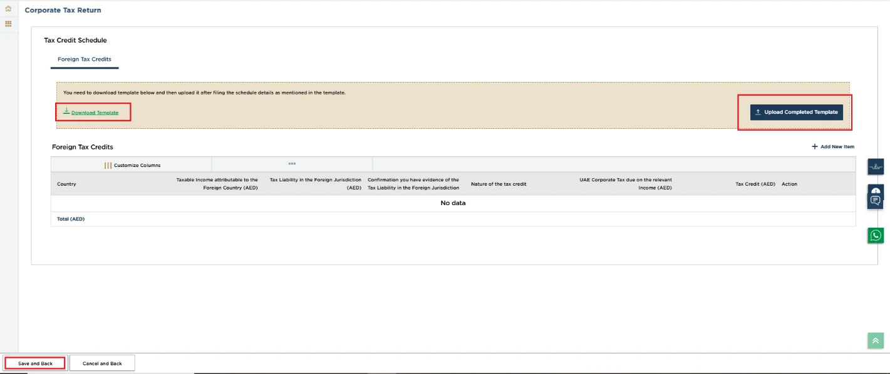
Task: Click the Foreign Tax Credits table section heading
Action: (x=83, y=147)
